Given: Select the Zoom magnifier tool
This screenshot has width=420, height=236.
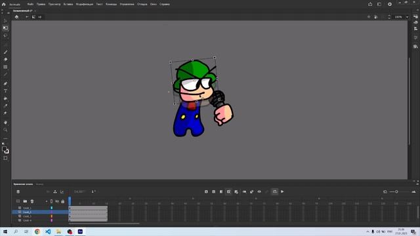Looking at the screenshot, I should click(x=5, y=130).
